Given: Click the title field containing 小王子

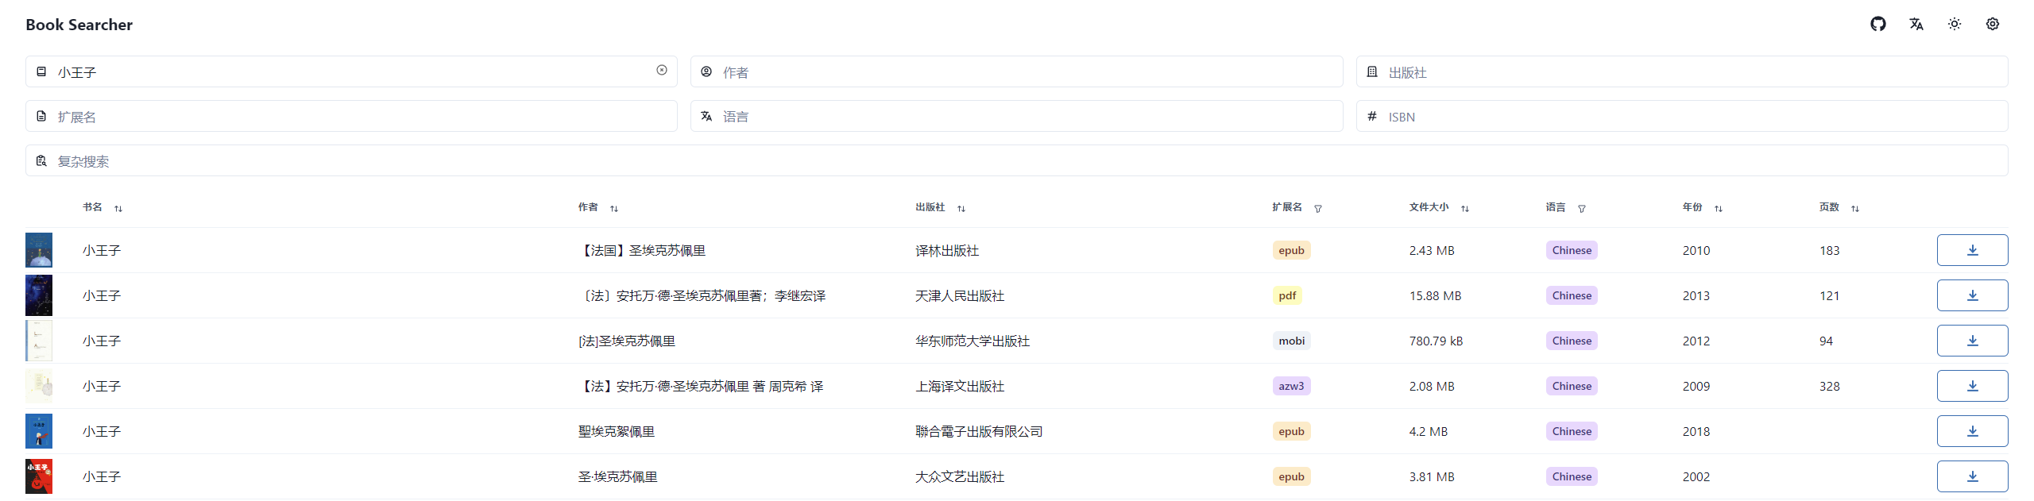Looking at the screenshot, I should coord(351,71).
